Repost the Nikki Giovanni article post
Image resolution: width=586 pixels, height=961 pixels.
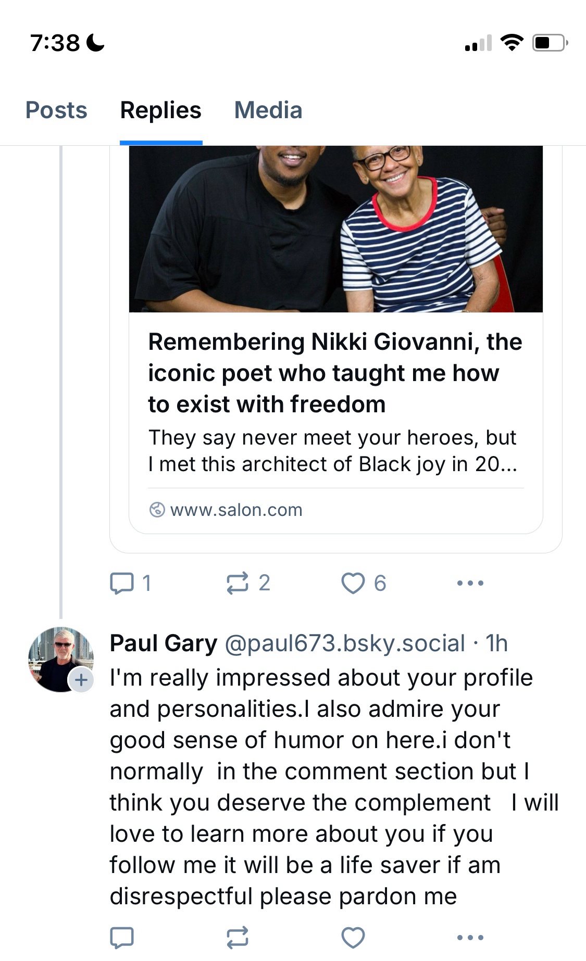[x=238, y=583]
